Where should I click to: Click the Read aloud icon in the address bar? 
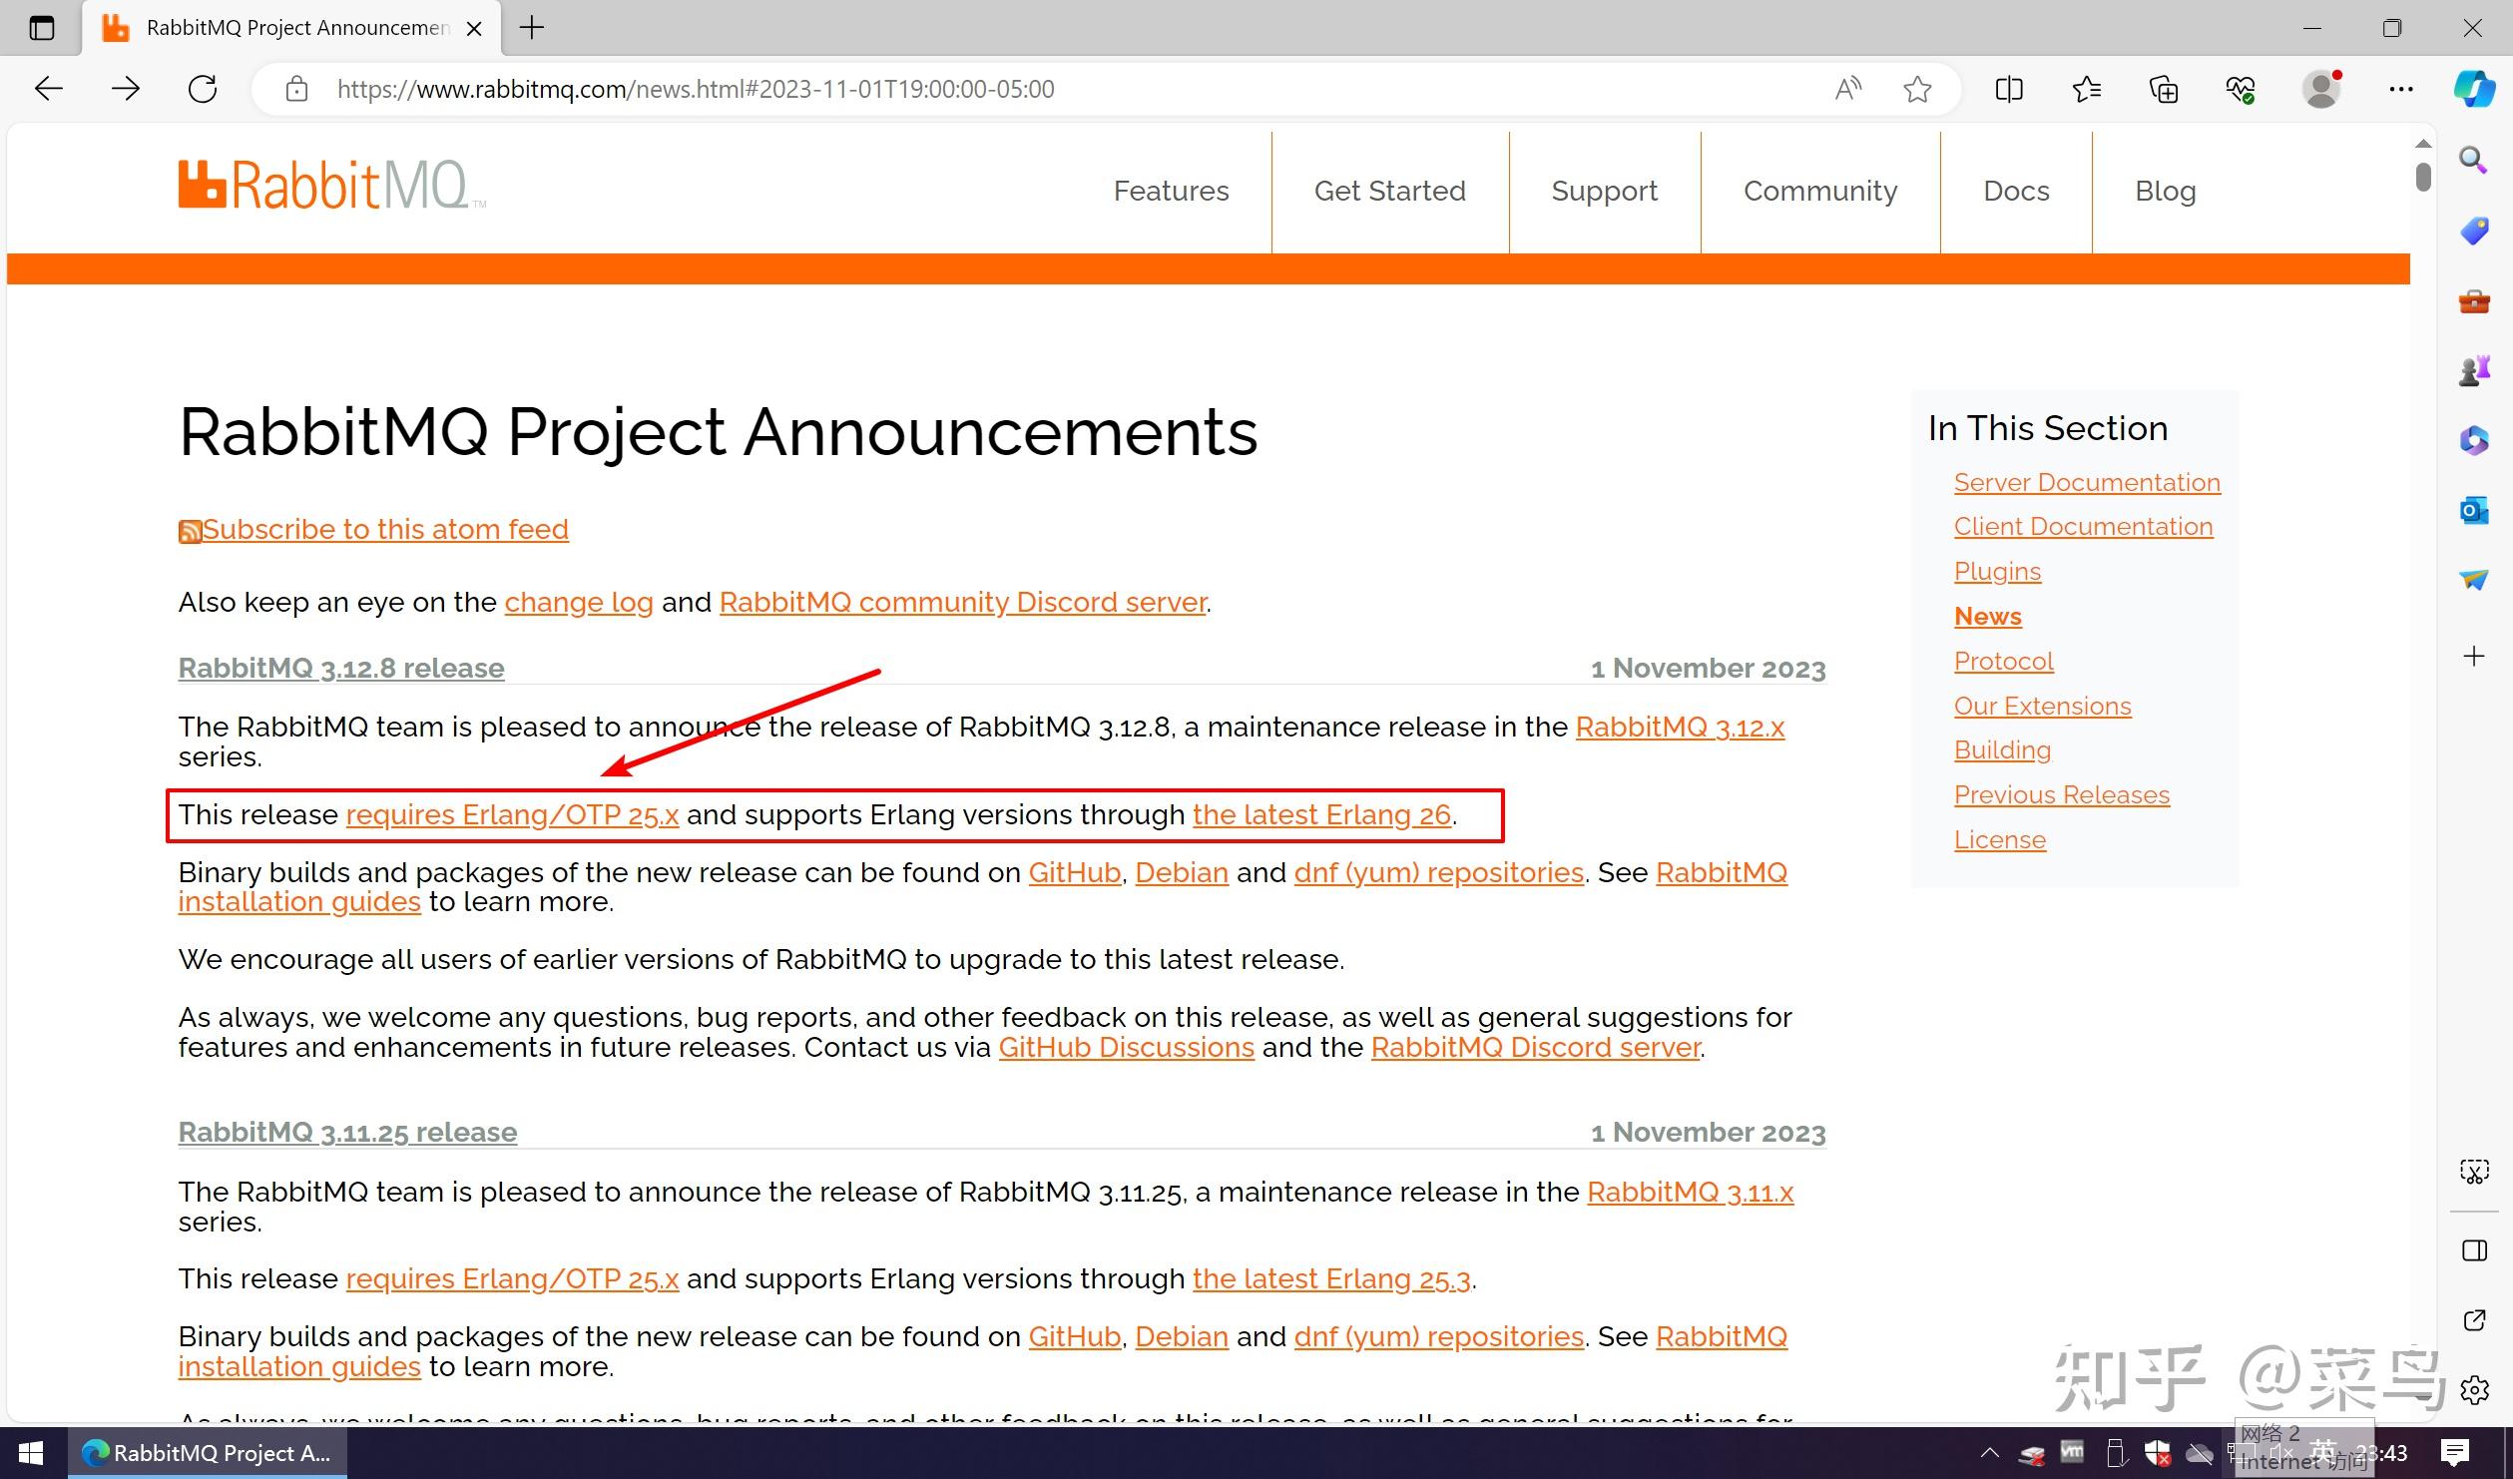[1847, 89]
